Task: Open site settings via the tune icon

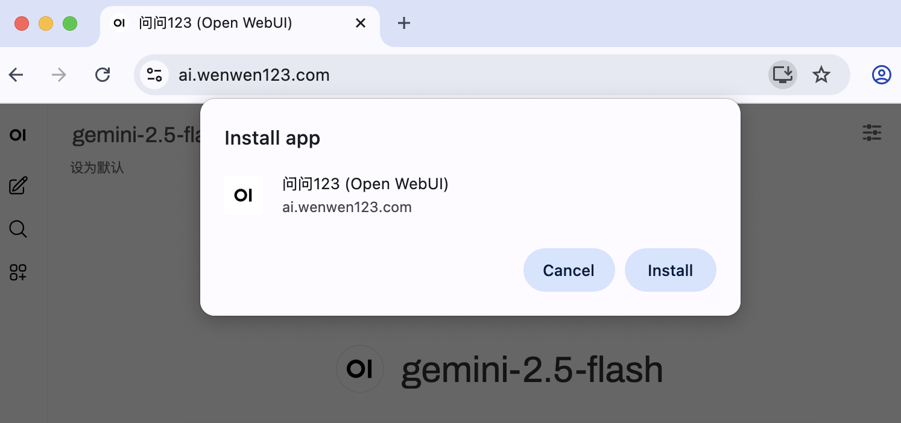Action: pyautogui.click(x=154, y=75)
